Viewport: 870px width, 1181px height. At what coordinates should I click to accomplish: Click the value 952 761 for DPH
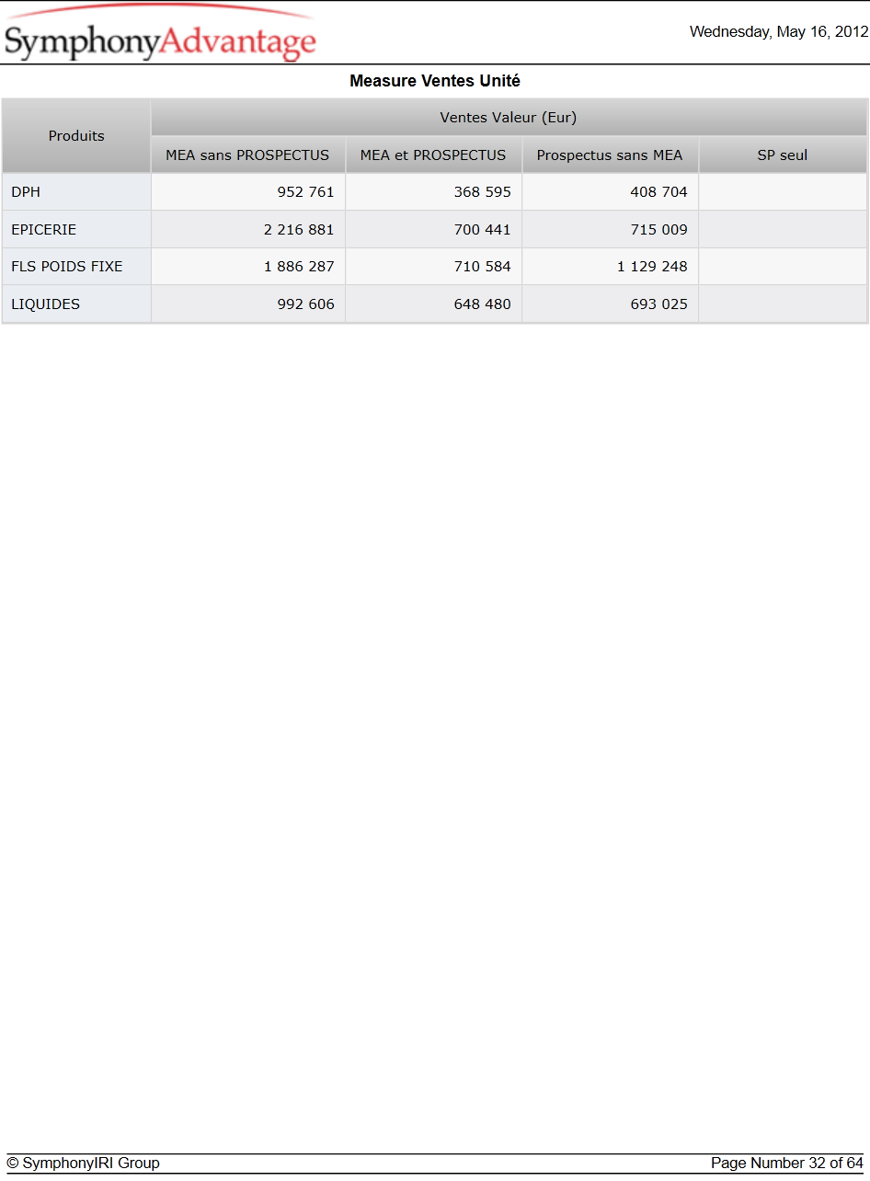pyautogui.click(x=248, y=192)
